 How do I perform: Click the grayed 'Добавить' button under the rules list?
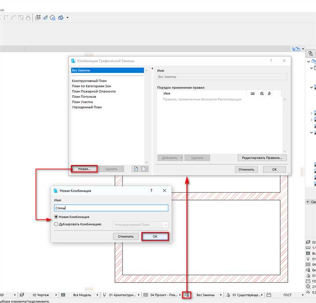pos(170,158)
